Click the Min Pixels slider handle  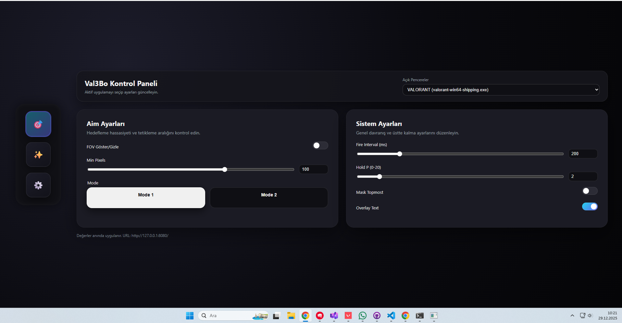point(225,169)
